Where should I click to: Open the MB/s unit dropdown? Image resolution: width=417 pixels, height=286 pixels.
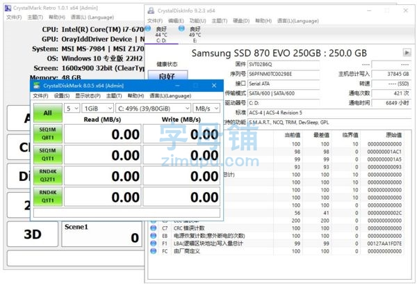coord(206,109)
